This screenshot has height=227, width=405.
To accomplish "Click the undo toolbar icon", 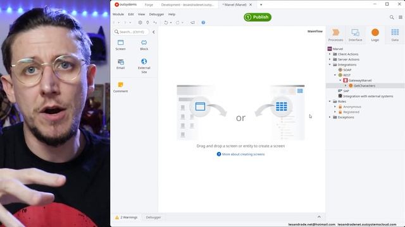I will (166, 23).
